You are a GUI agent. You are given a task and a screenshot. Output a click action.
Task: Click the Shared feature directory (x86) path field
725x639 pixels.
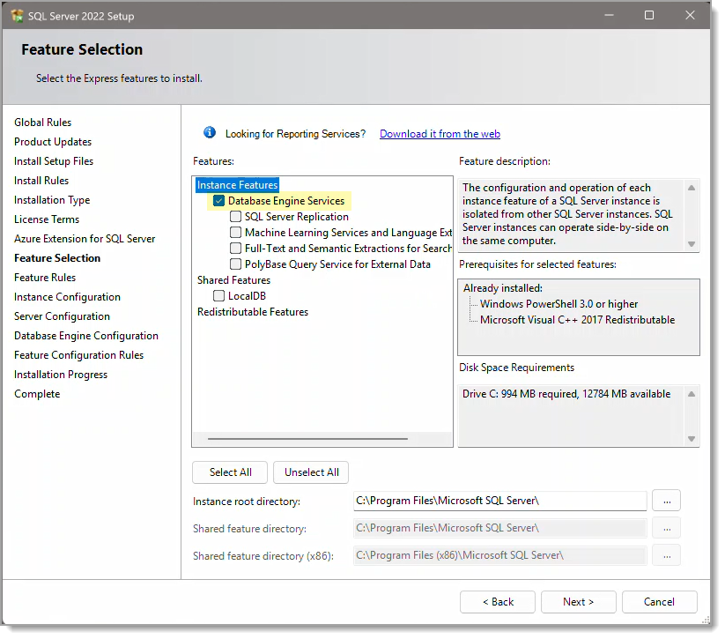tap(499, 555)
